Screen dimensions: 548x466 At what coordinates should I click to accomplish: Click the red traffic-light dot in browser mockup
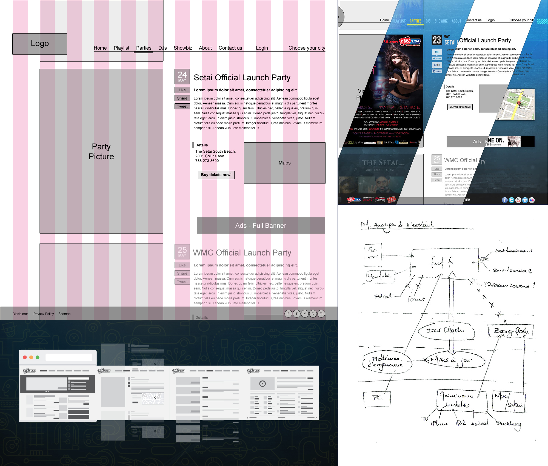pos(25,357)
